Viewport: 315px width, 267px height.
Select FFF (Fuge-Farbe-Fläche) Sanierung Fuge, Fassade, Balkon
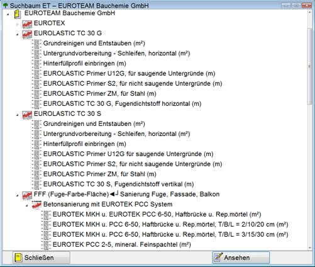pyautogui.click(x=126, y=195)
